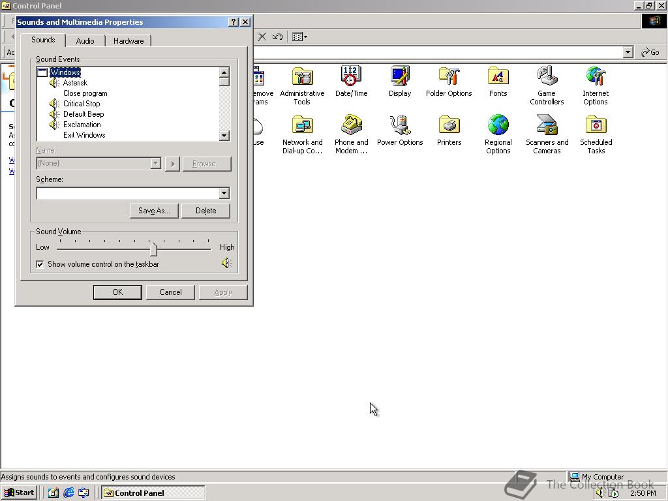Click the taskbar clock showing 2:50 PM
Image resolution: width=668 pixels, height=501 pixels.
(x=643, y=493)
